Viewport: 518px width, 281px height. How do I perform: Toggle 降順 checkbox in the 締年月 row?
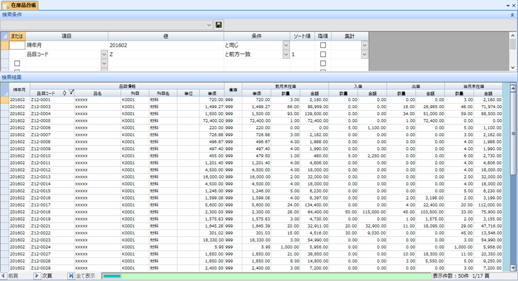click(x=323, y=45)
